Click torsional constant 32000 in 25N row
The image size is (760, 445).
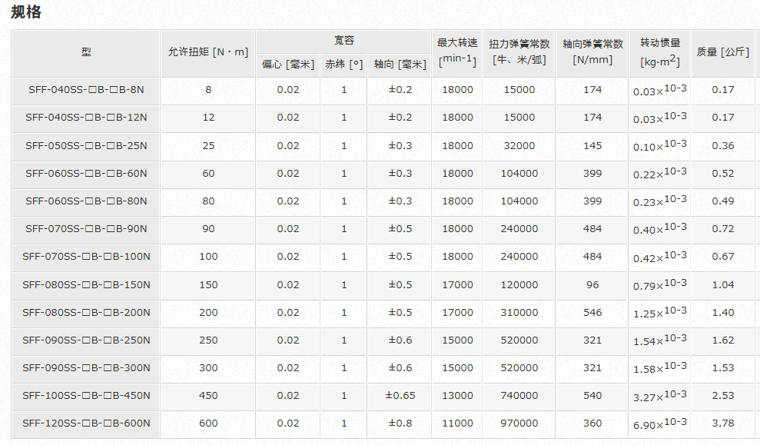coord(519,146)
